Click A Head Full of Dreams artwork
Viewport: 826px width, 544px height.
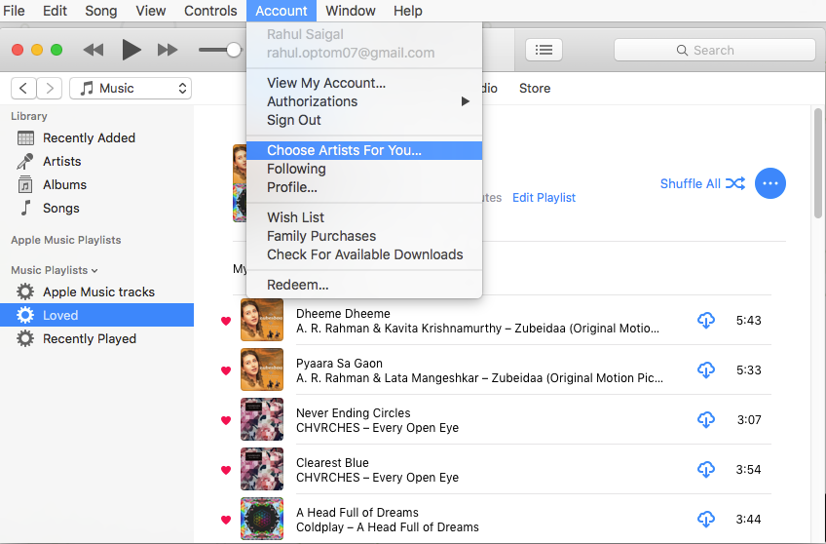[x=262, y=519]
